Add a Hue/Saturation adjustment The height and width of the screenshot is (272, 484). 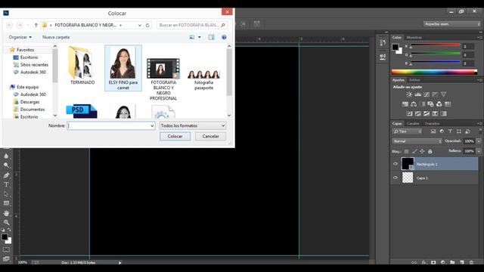click(405, 104)
